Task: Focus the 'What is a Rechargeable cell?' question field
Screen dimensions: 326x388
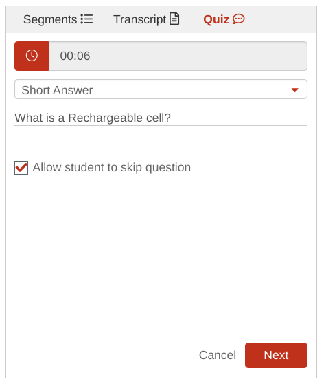Action: (x=161, y=118)
